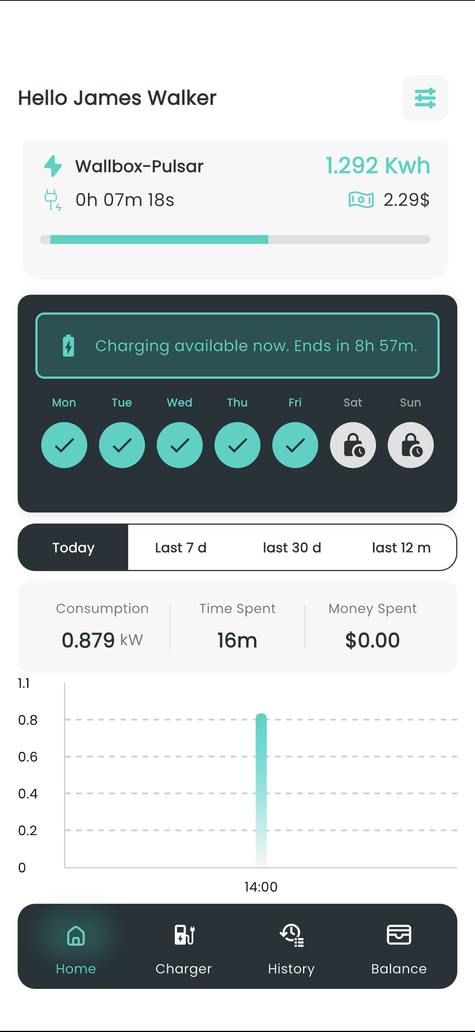Toggle Friday schedule checkmark
Image resolution: width=475 pixels, height=1032 pixels.
pyautogui.click(x=295, y=445)
